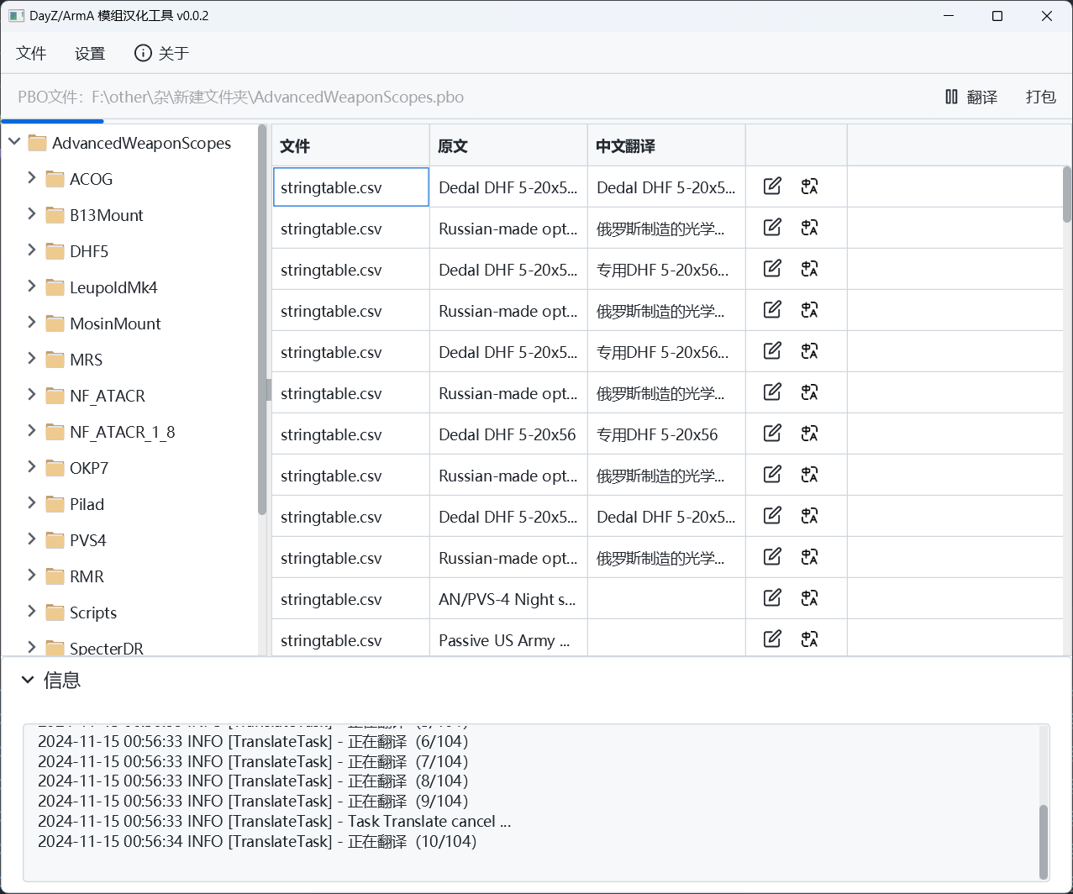
Task: Expand the ACOG folder
Action: click(x=32, y=178)
